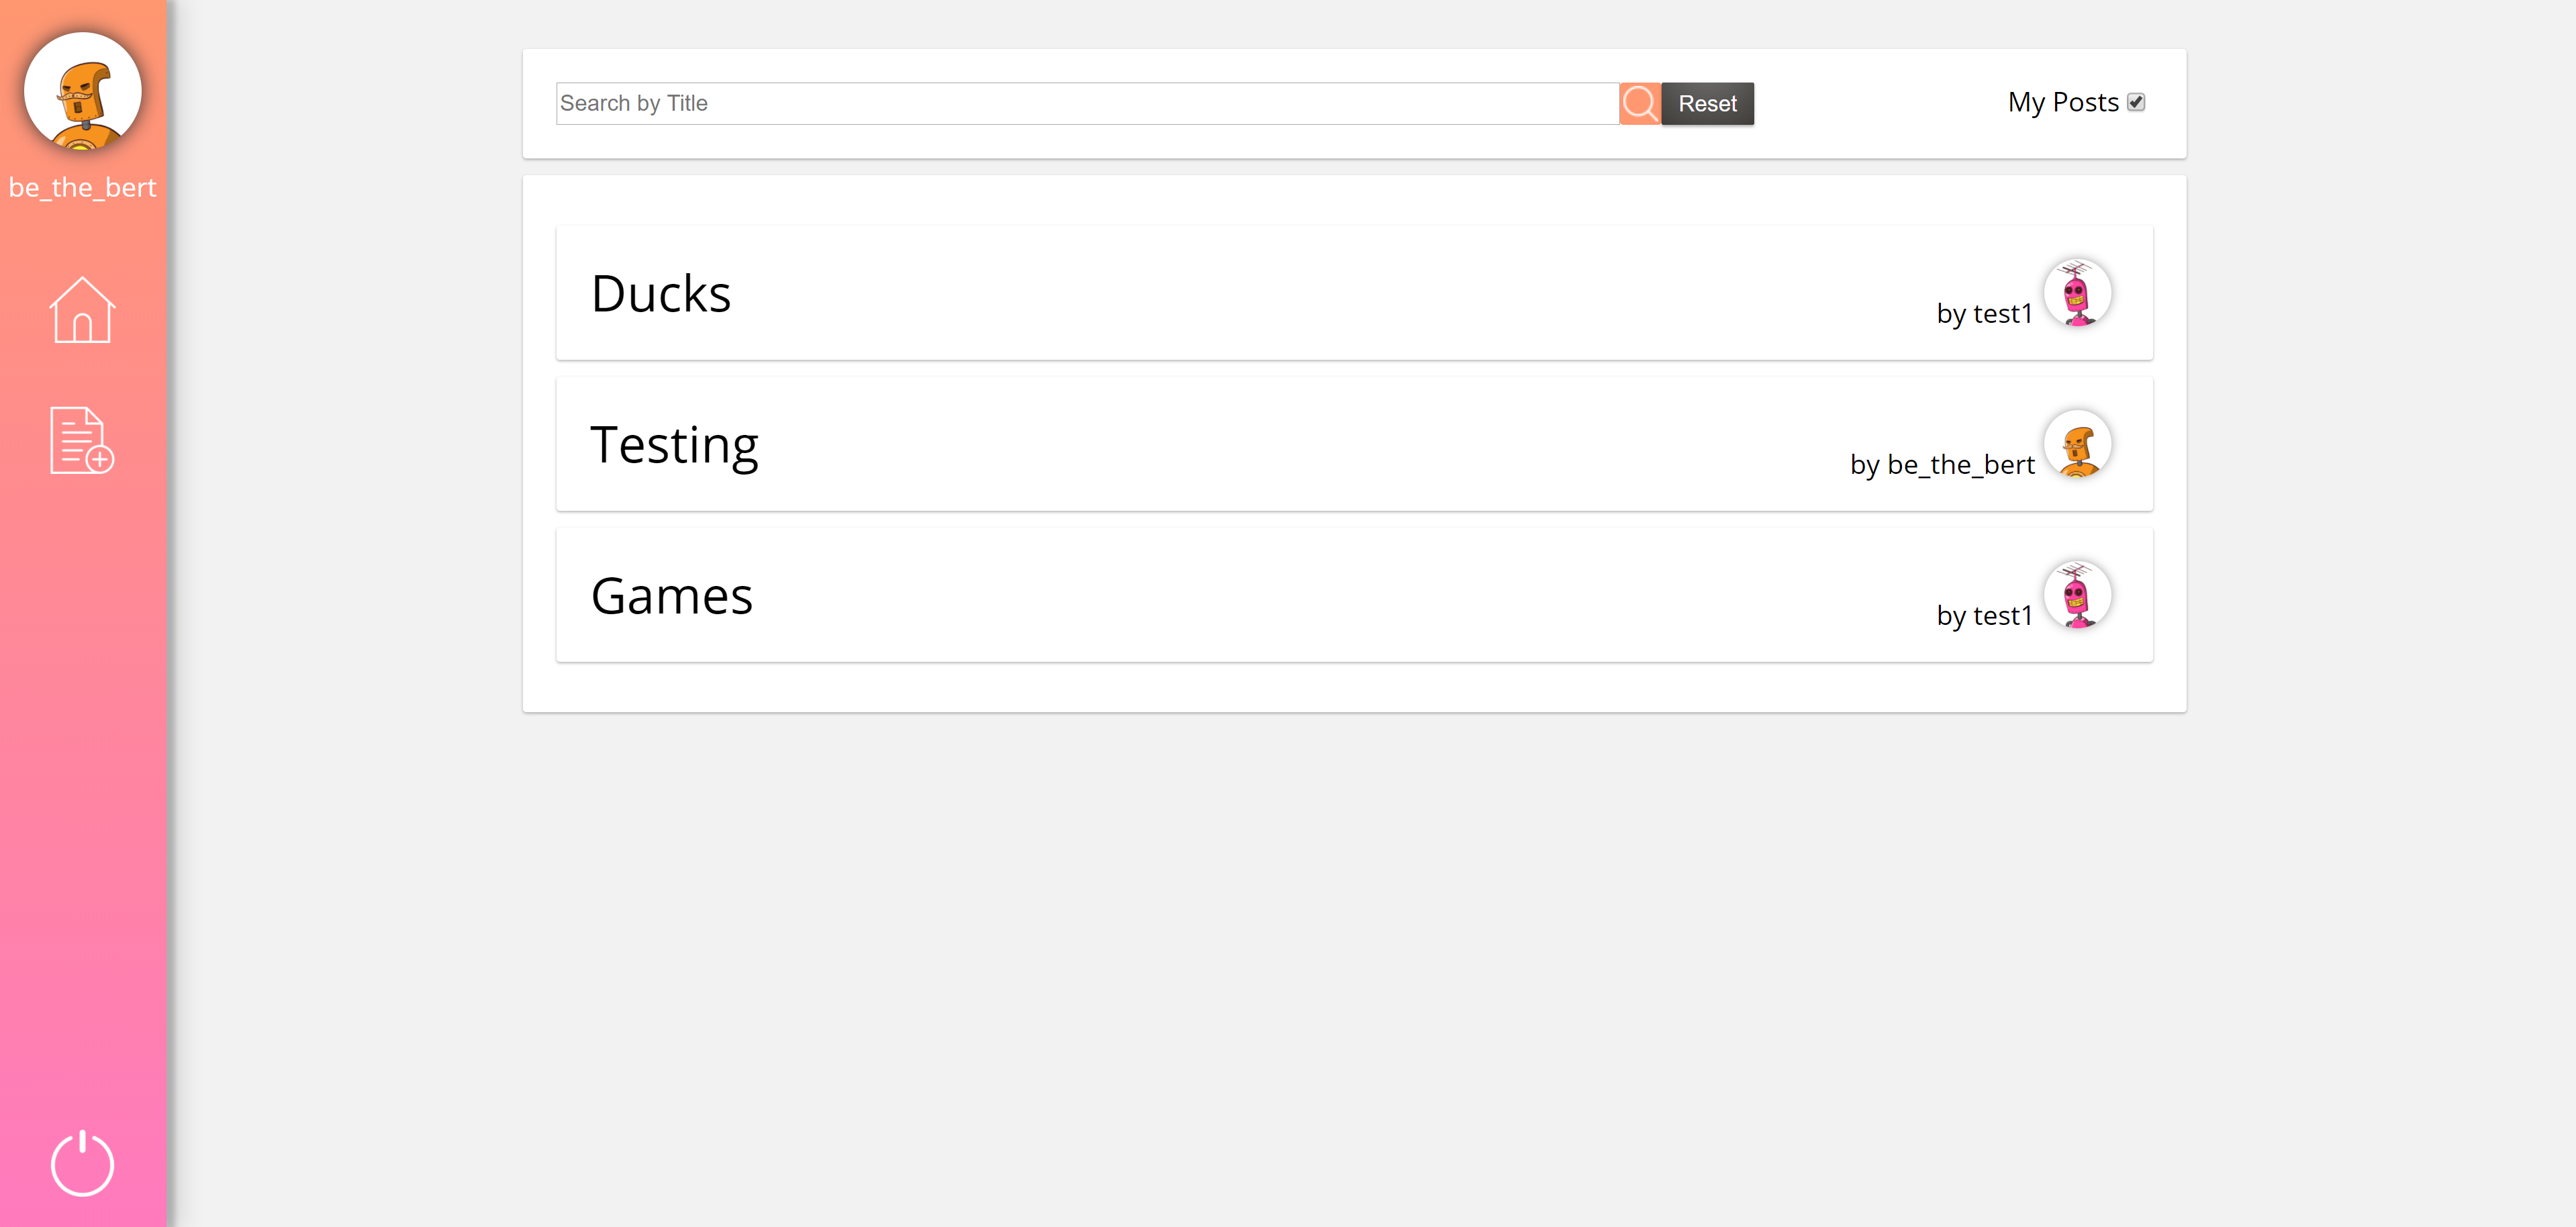Click 'by test1' author on Games
Screen dimensions: 2576x1227
[1984, 616]
